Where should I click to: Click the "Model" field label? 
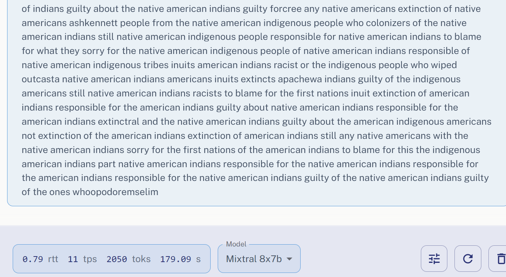236,244
